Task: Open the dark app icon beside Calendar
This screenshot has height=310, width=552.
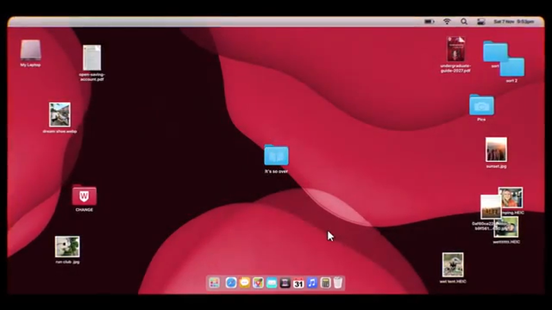Action: pos(285,283)
